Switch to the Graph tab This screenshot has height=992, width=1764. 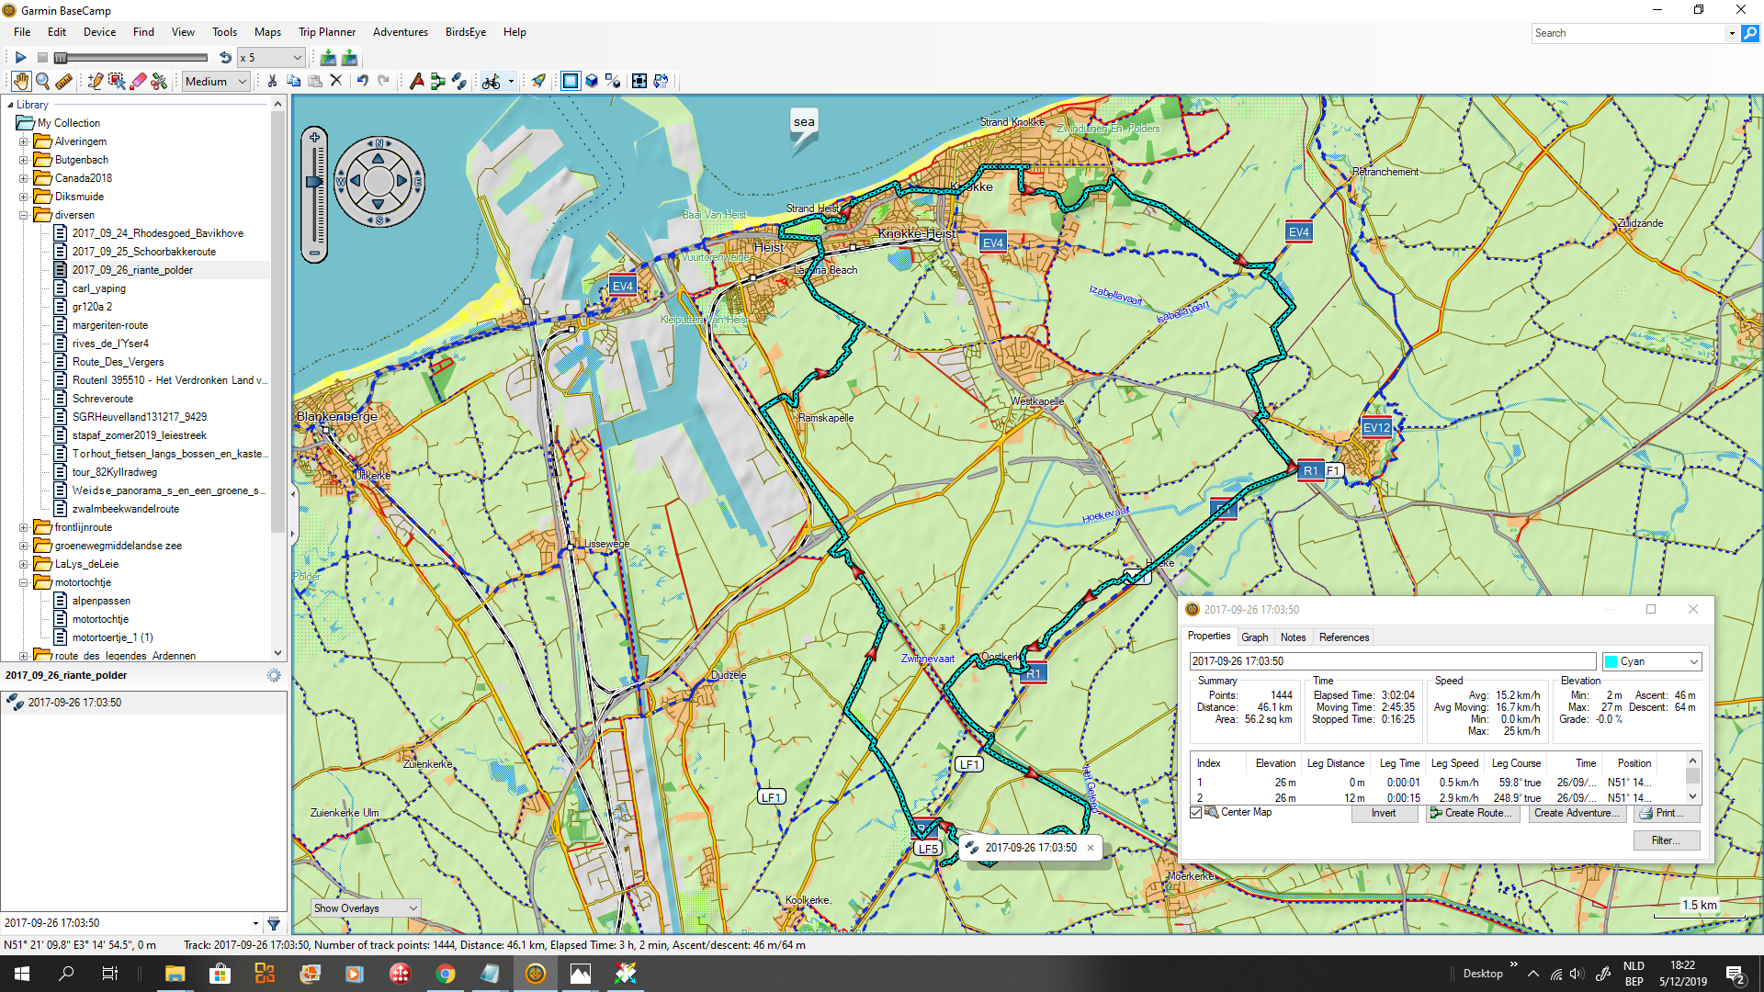pos(1254,637)
